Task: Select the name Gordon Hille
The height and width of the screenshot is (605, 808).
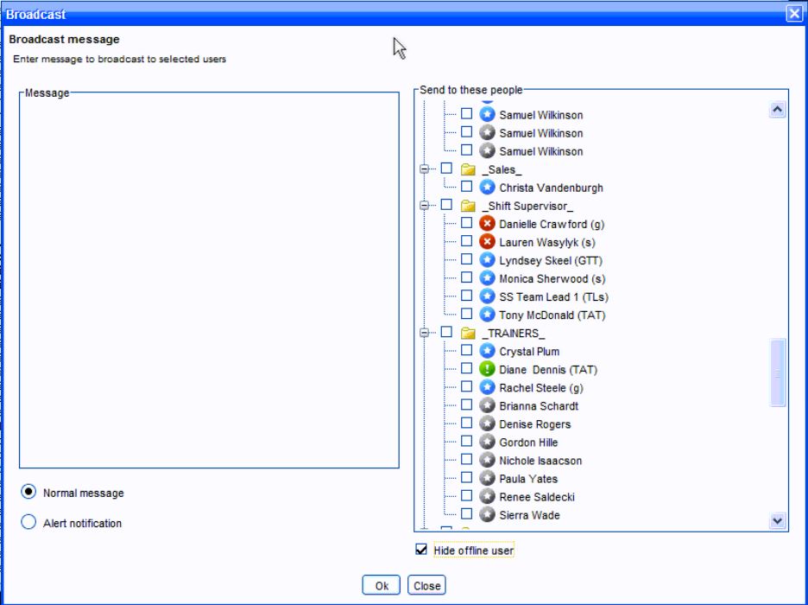Action: pos(528,443)
